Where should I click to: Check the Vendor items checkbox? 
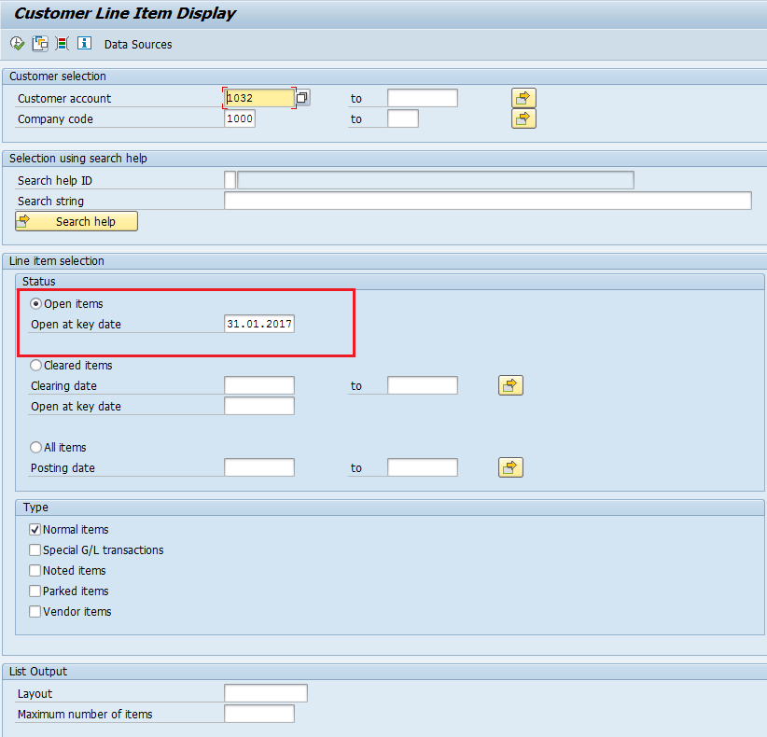(x=35, y=612)
